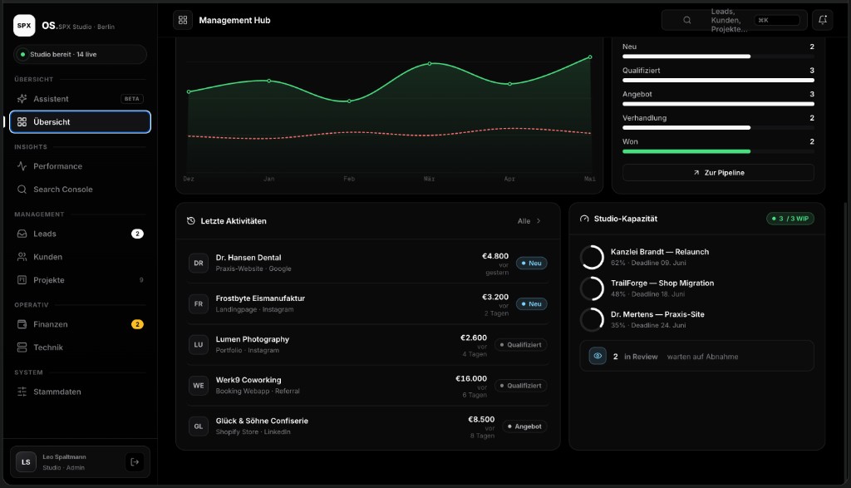Click the Dr. Mertens — Praxis-Site project
851x488 pixels.
[x=697, y=320]
